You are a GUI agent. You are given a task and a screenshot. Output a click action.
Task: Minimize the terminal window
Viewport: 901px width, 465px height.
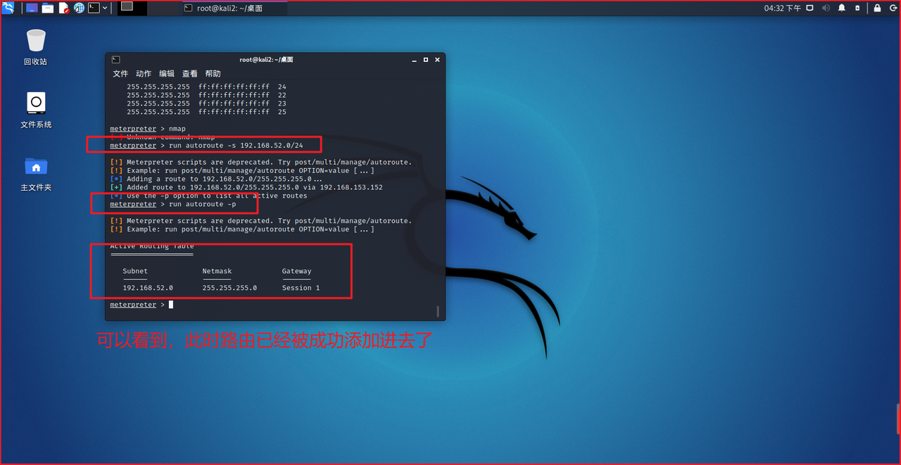(x=415, y=60)
